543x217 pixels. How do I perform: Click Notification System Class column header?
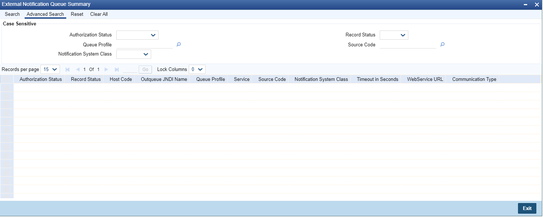click(x=321, y=79)
